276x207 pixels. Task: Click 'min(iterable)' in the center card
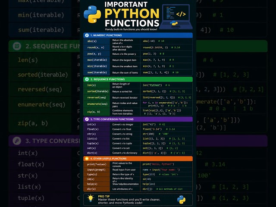coord(97,66)
